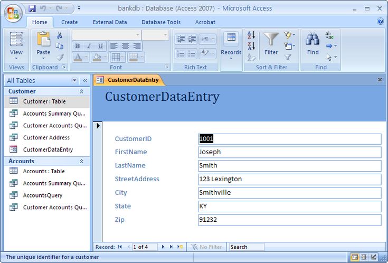This screenshot has width=388, height=263.
Task: Click the Cut scissors icon
Action: click(x=59, y=35)
